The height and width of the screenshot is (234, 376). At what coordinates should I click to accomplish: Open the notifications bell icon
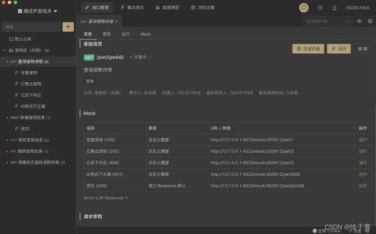334,8
